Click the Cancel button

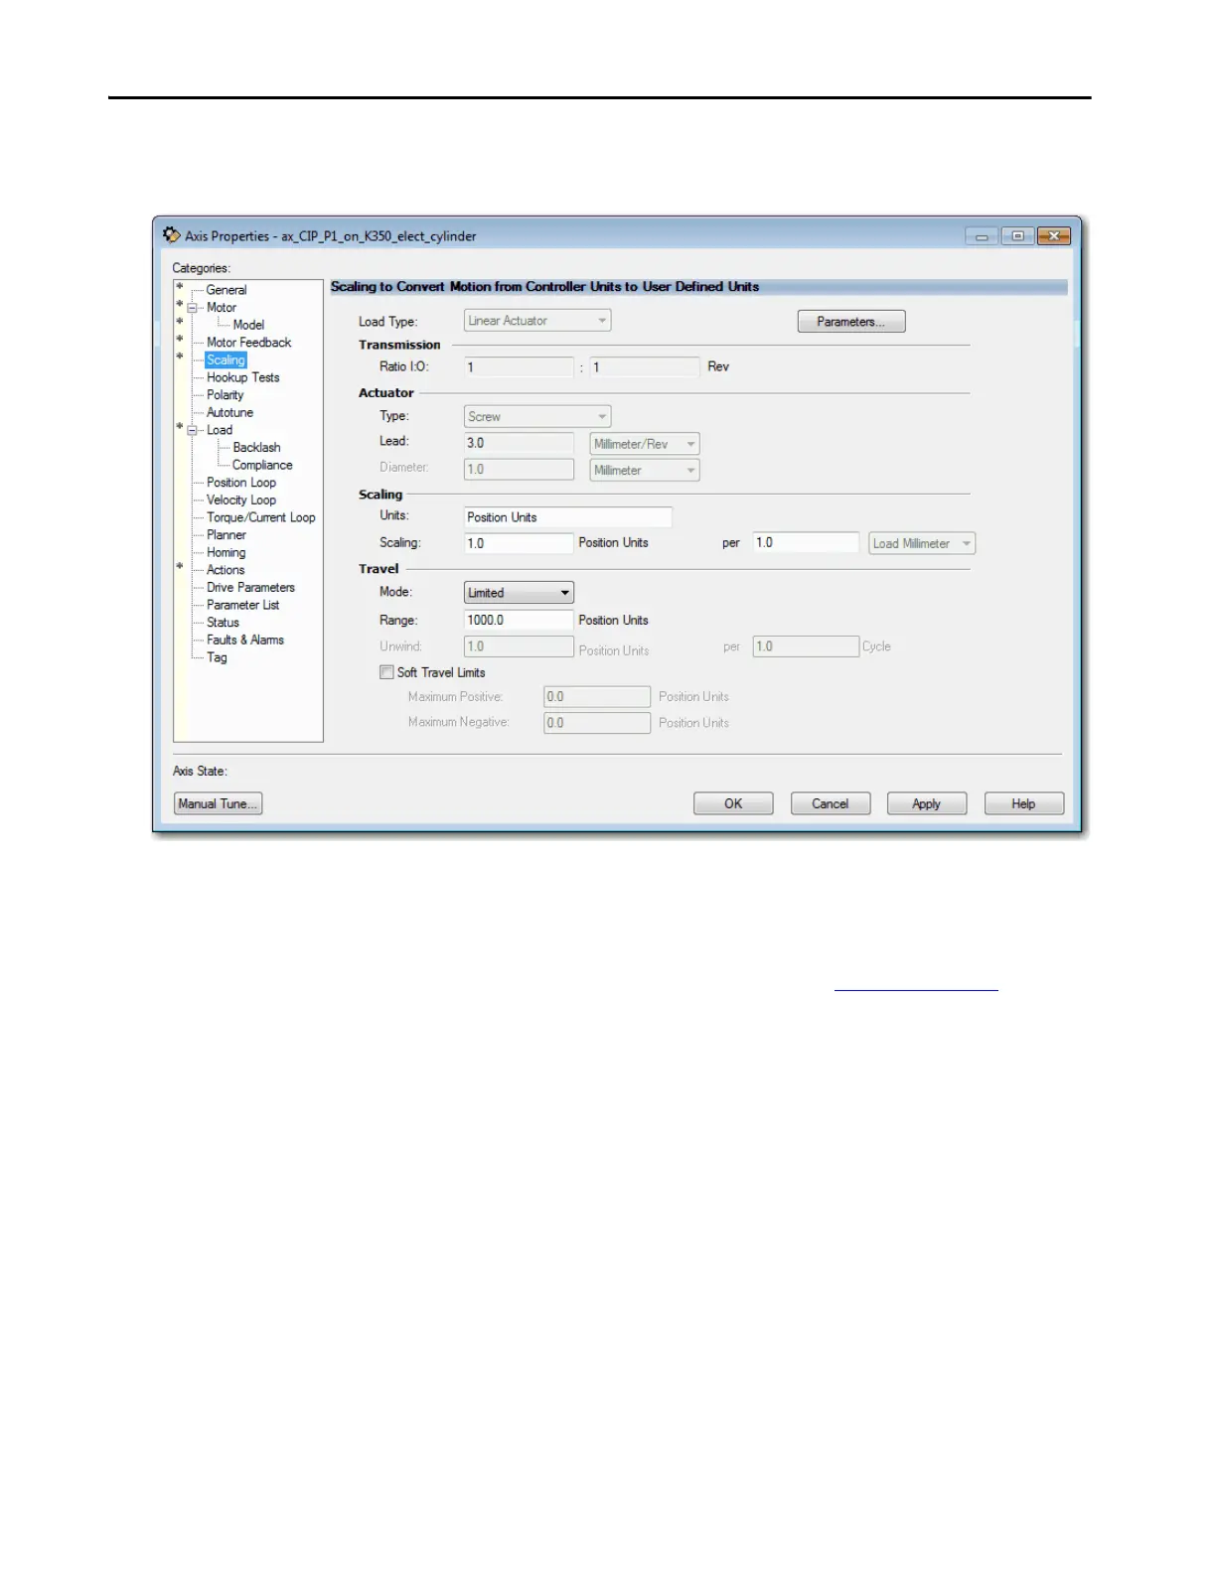pos(831,803)
